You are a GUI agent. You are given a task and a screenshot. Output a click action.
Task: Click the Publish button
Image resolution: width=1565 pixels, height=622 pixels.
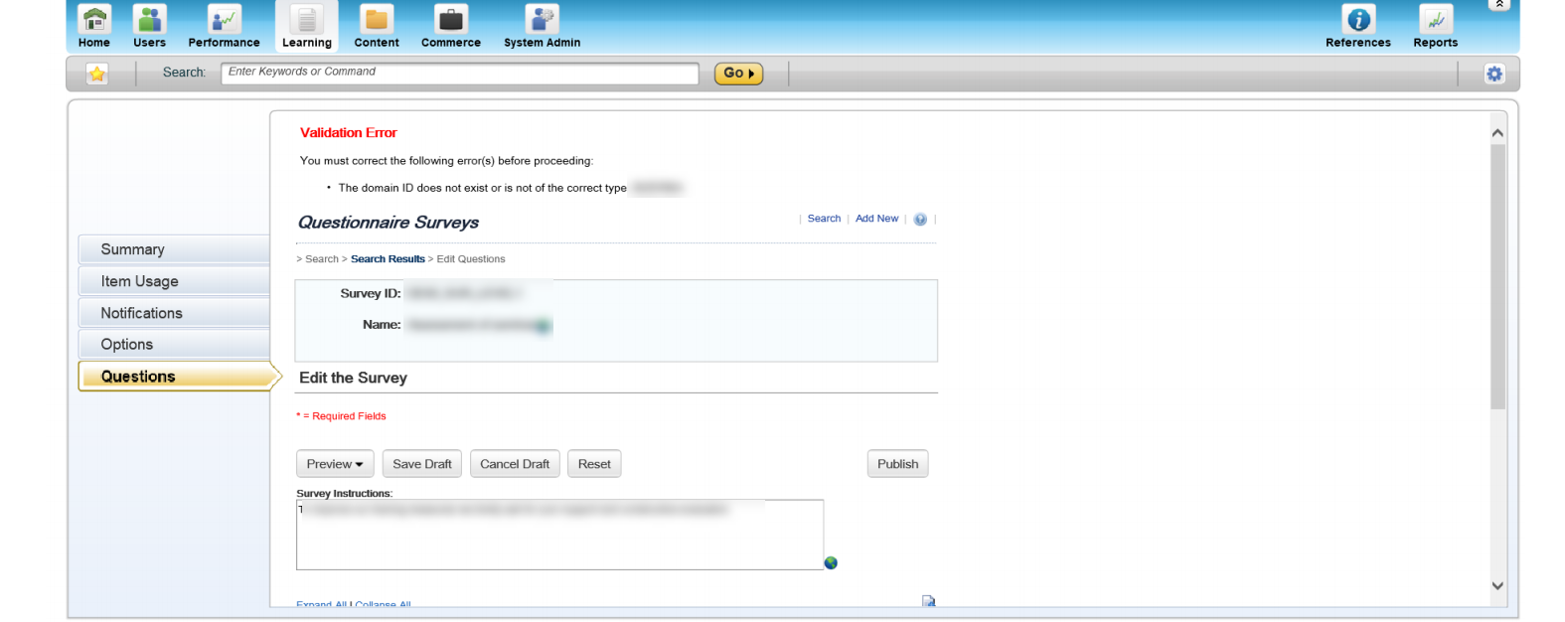pos(897,464)
